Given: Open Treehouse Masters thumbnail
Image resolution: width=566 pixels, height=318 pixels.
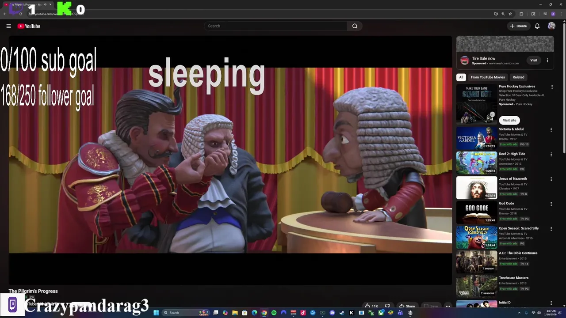Looking at the screenshot, I should coord(477,287).
